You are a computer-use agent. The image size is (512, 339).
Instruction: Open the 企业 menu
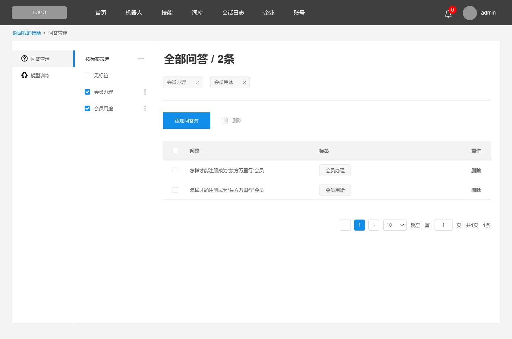tap(269, 13)
